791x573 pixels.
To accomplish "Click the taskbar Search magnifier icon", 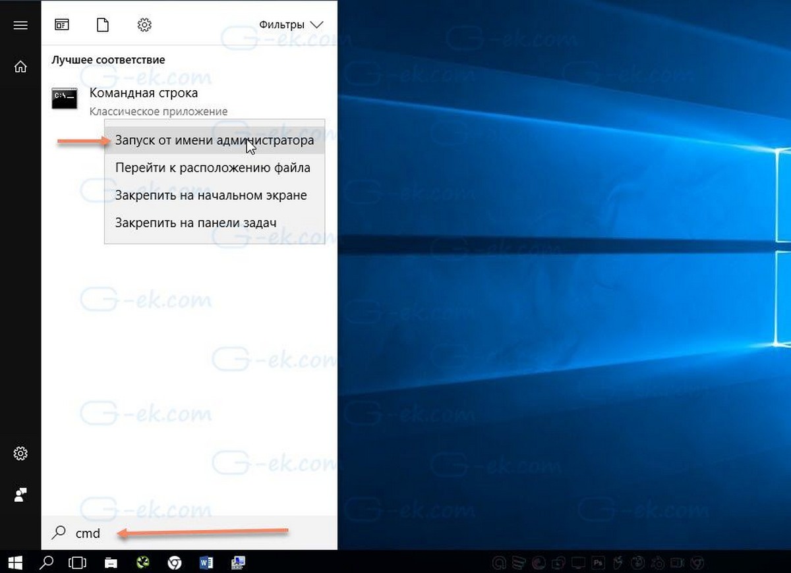I will tap(47, 562).
